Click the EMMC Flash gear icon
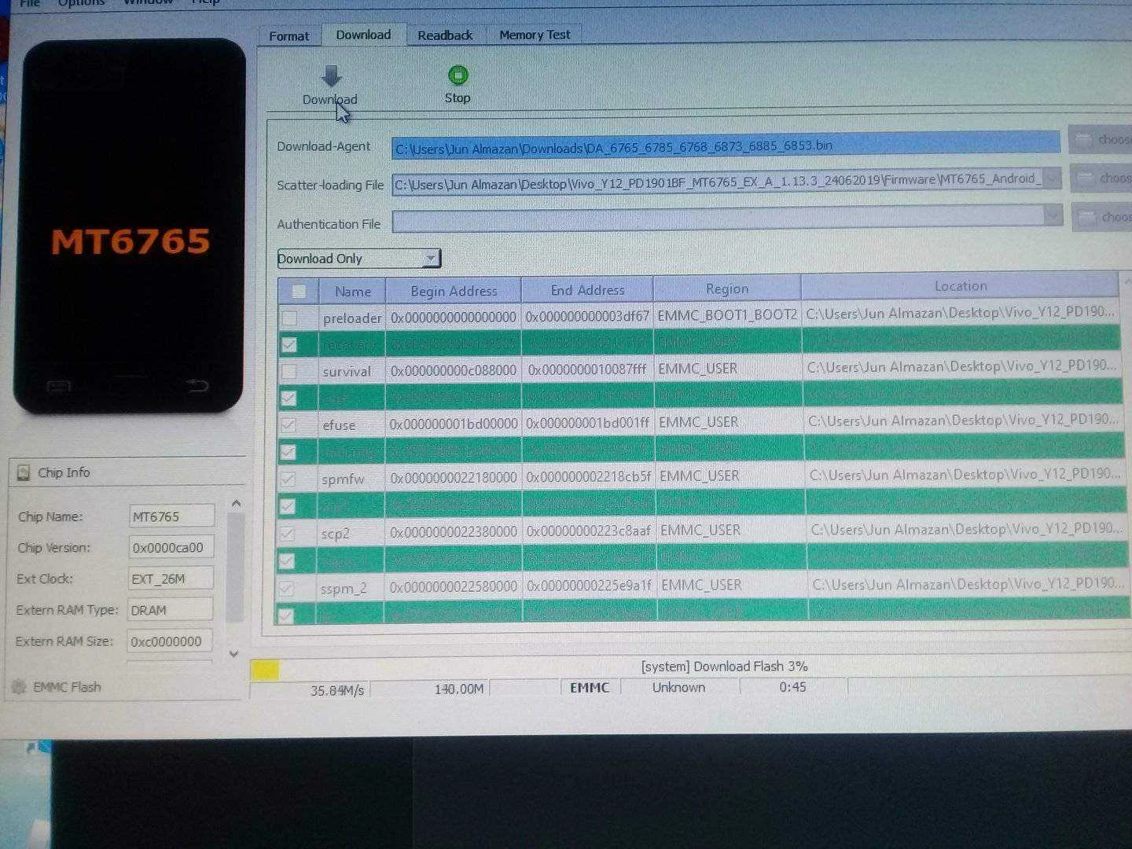 coord(19,687)
